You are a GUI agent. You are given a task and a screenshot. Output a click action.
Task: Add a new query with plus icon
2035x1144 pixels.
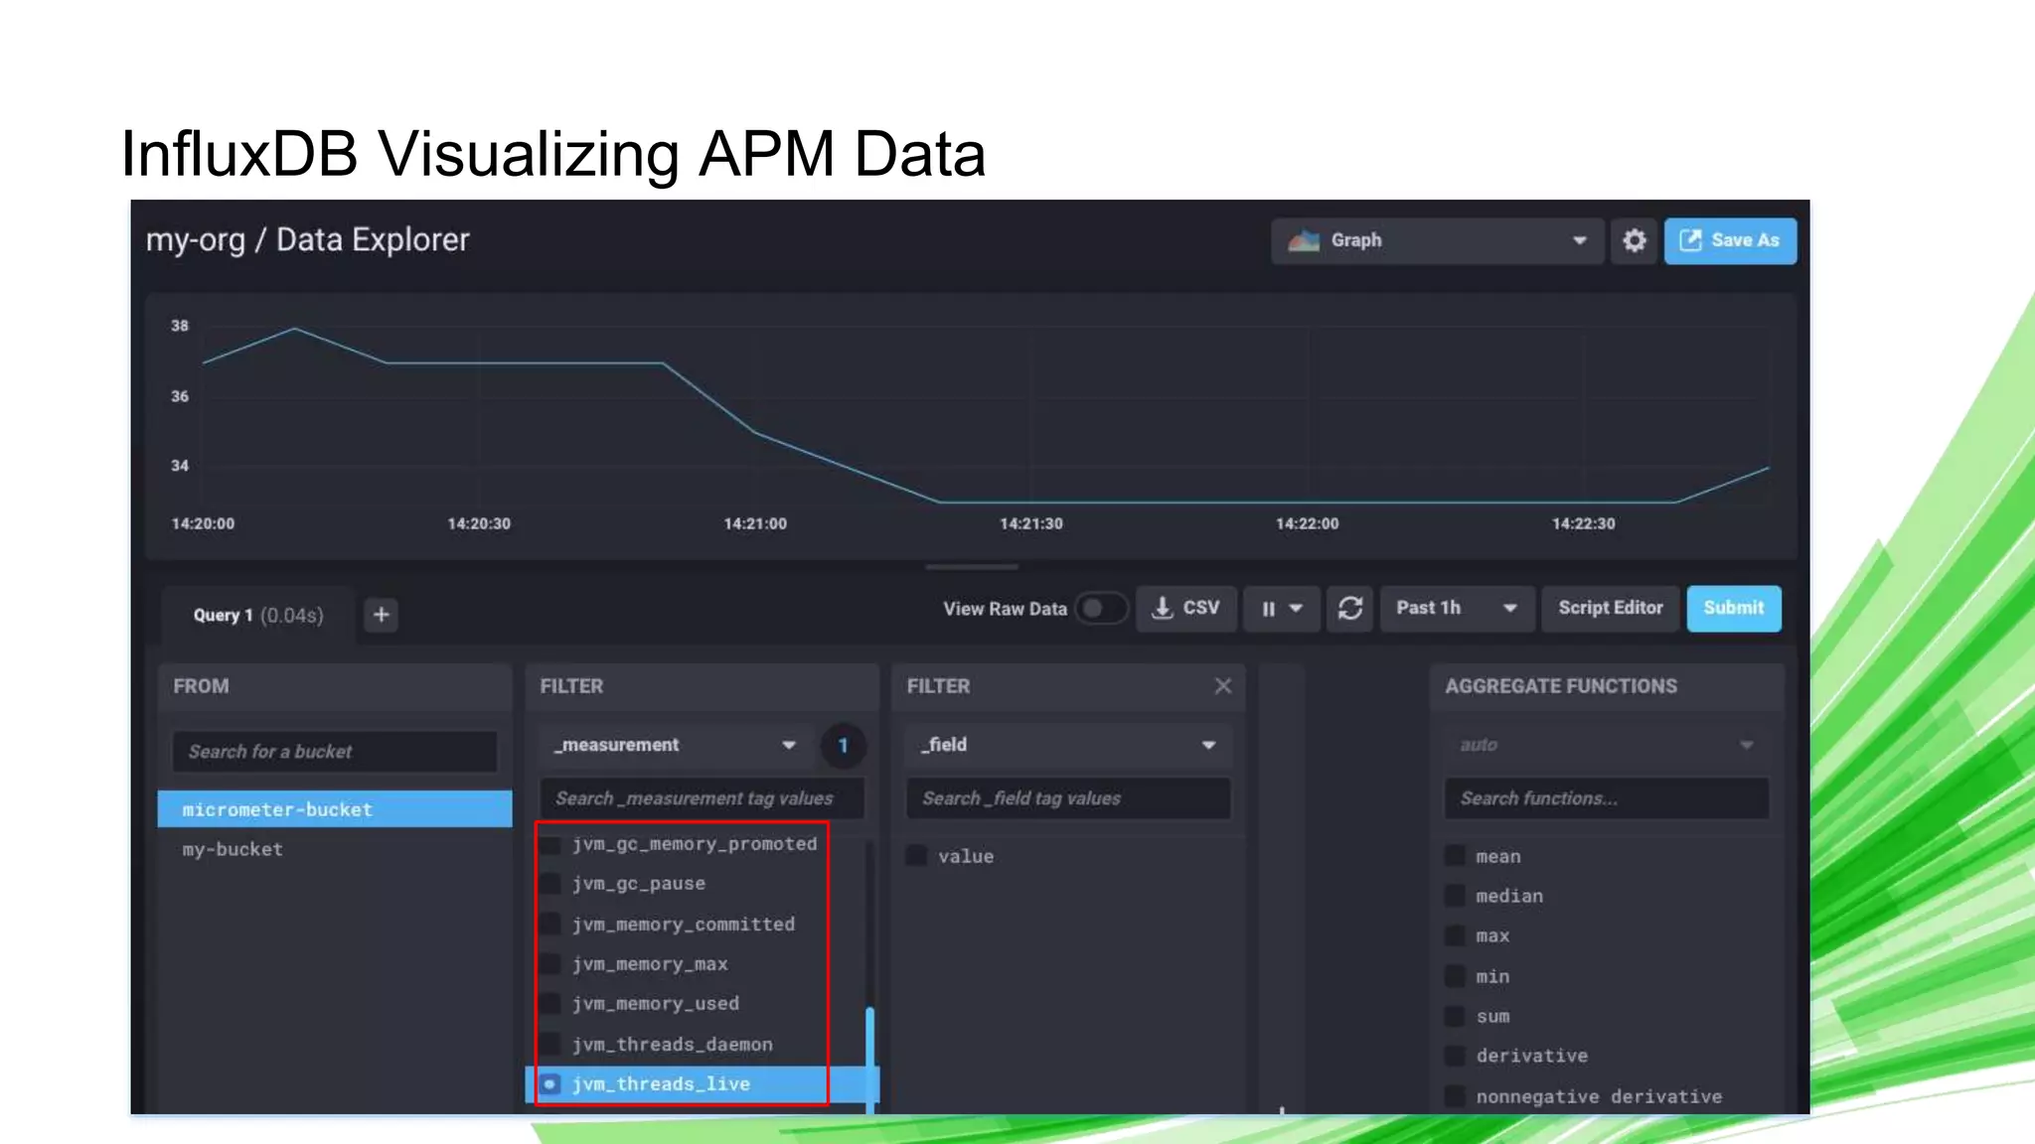click(382, 615)
